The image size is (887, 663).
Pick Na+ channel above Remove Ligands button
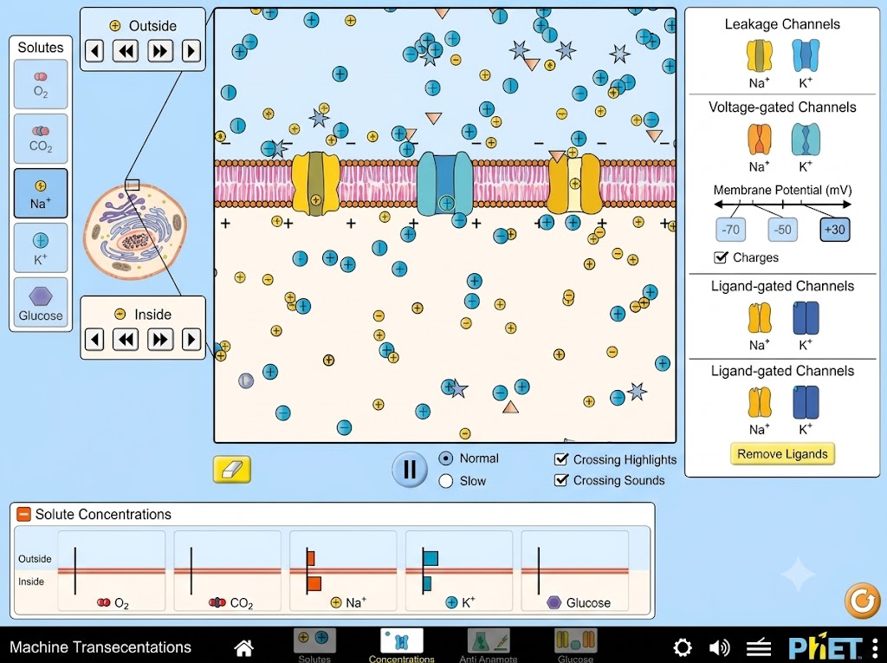pos(759,402)
